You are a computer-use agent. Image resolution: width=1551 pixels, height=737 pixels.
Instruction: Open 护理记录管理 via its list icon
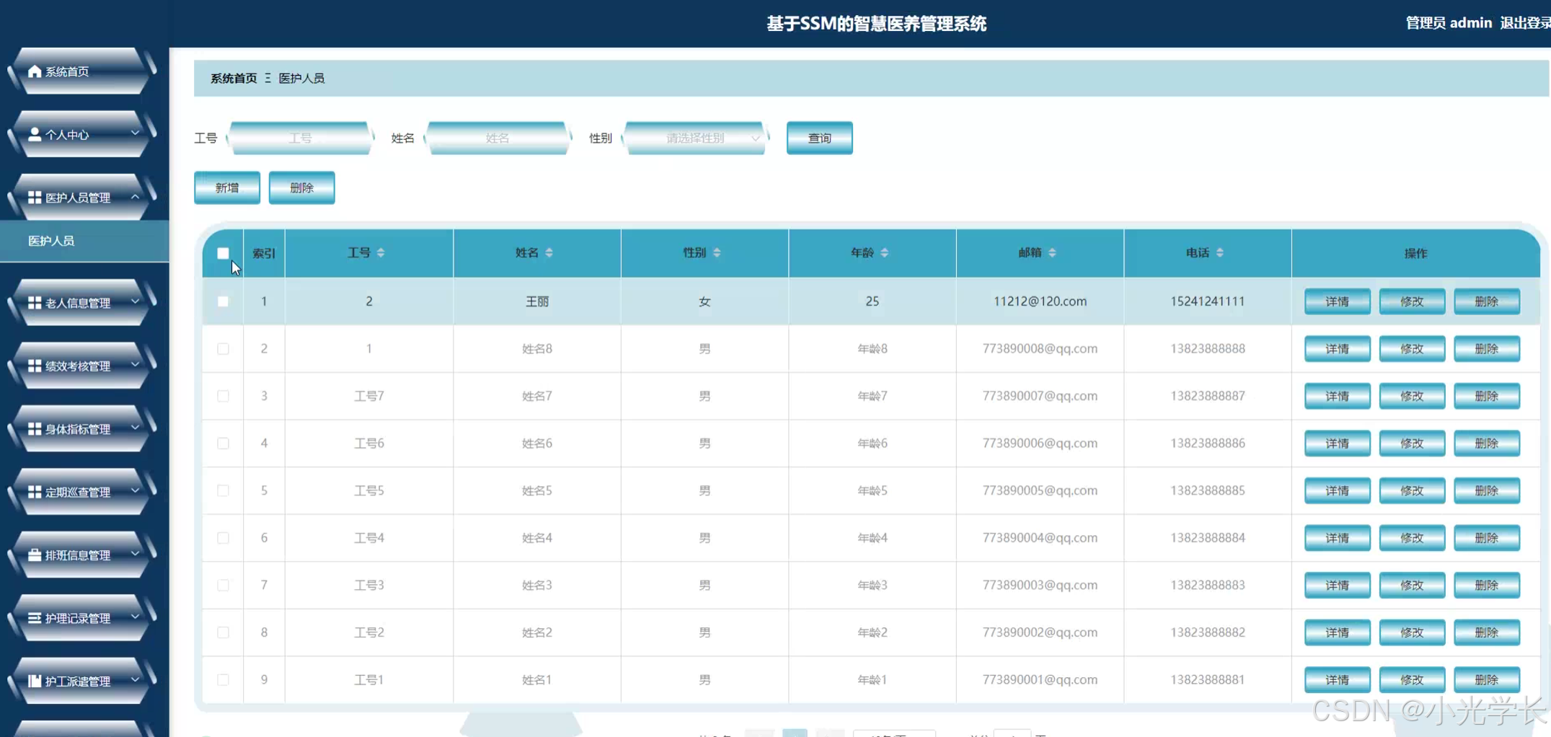tap(33, 618)
